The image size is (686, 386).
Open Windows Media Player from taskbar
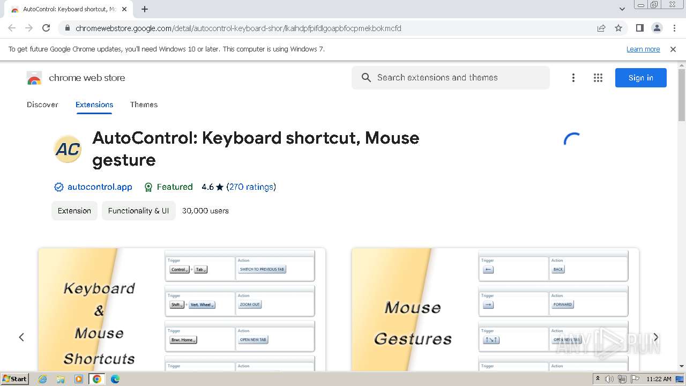(x=79, y=379)
